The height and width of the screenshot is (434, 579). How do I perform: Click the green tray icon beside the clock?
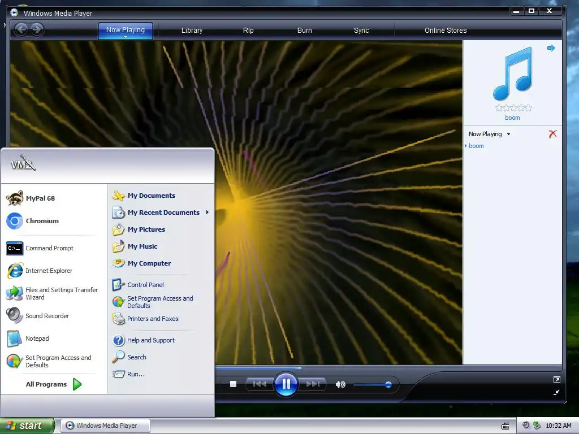537,426
